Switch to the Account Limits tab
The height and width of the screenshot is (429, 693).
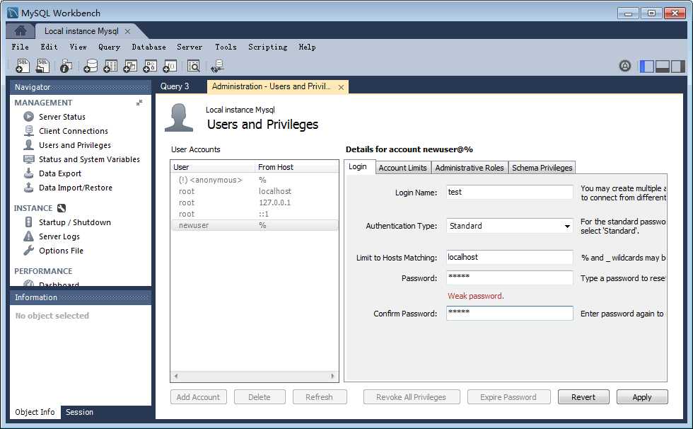[402, 168]
